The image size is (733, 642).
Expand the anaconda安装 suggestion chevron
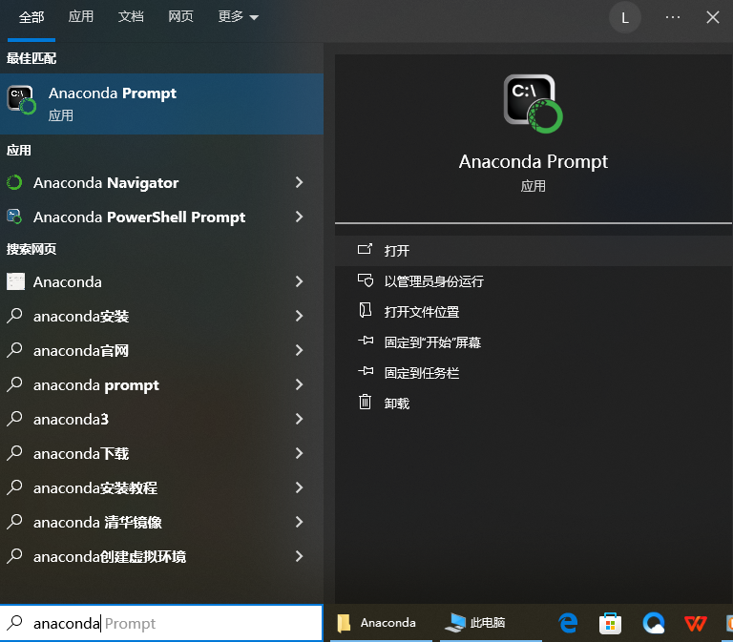(299, 316)
